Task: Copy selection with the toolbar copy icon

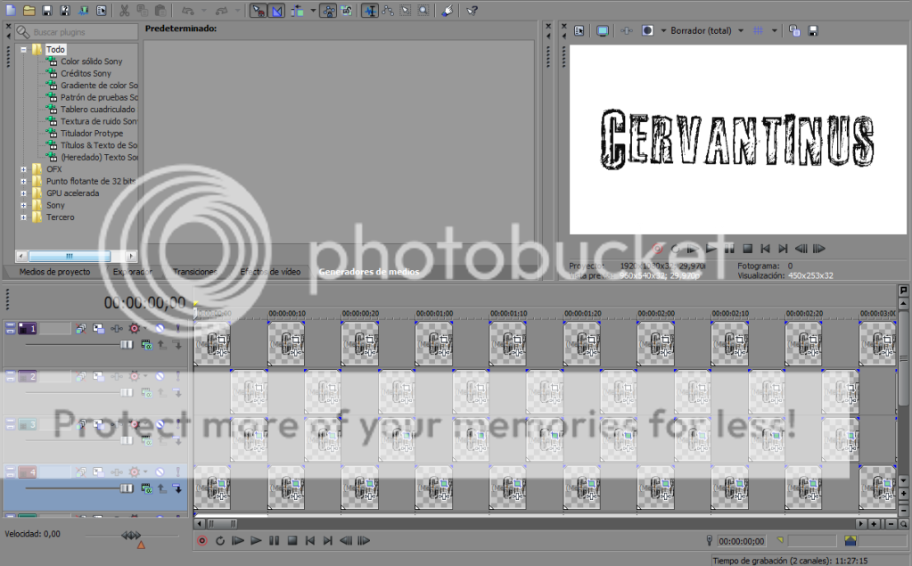Action: [142, 11]
